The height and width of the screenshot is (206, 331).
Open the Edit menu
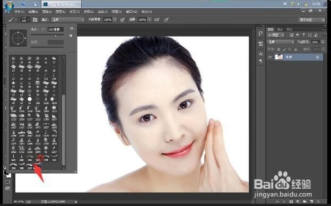pyautogui.click(x=33, y=12)
